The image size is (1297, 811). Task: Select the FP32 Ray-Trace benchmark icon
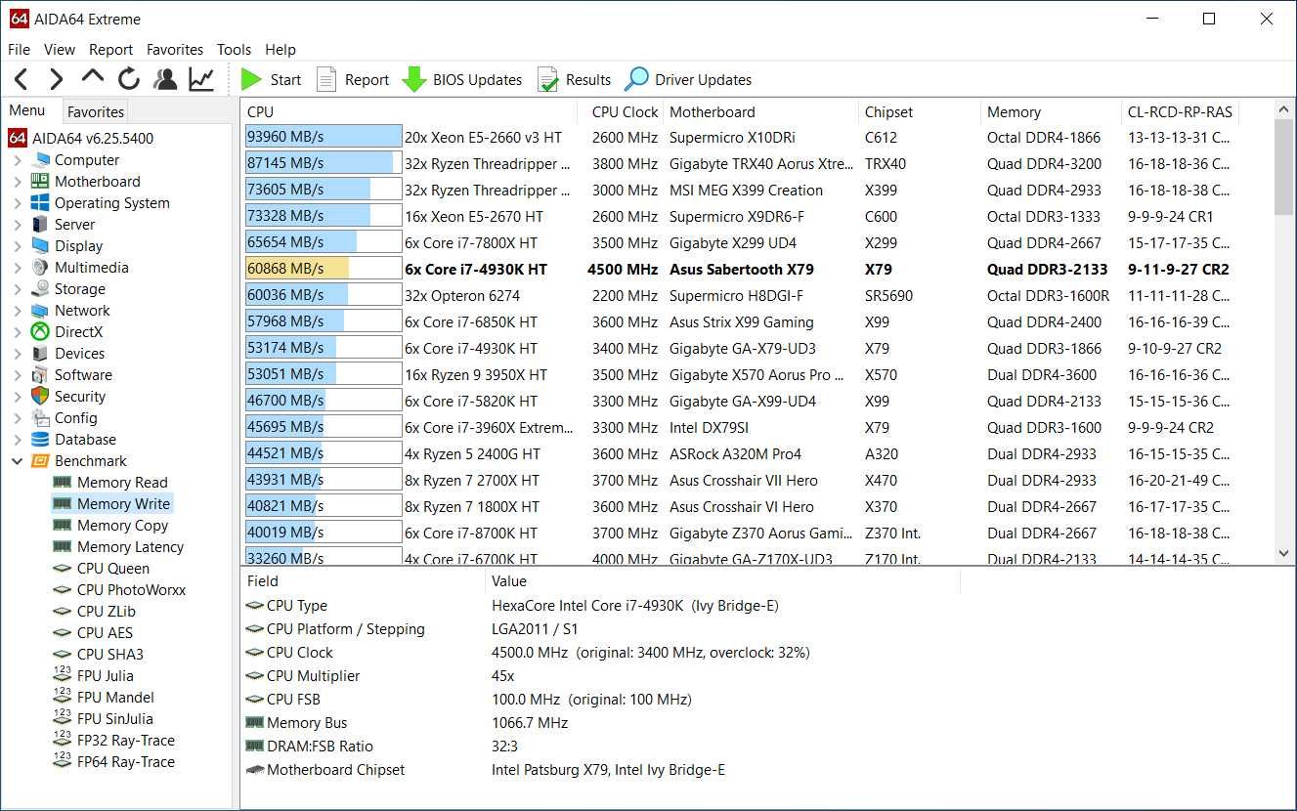point(63,741)
